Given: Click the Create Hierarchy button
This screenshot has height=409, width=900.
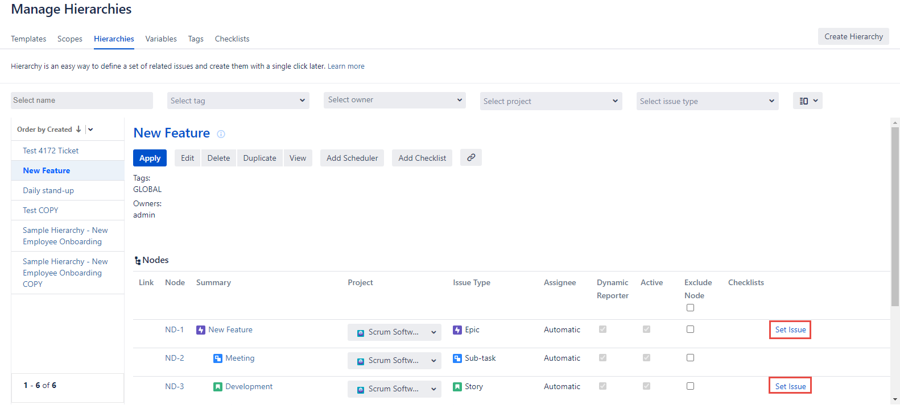Looking at the screenshot, I should tap(853, 36).
